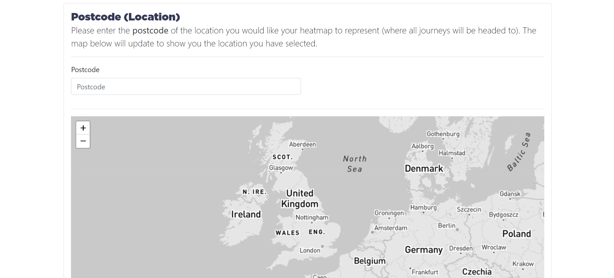
Task: Select the Ireland country label
Action: pos(246,214)
